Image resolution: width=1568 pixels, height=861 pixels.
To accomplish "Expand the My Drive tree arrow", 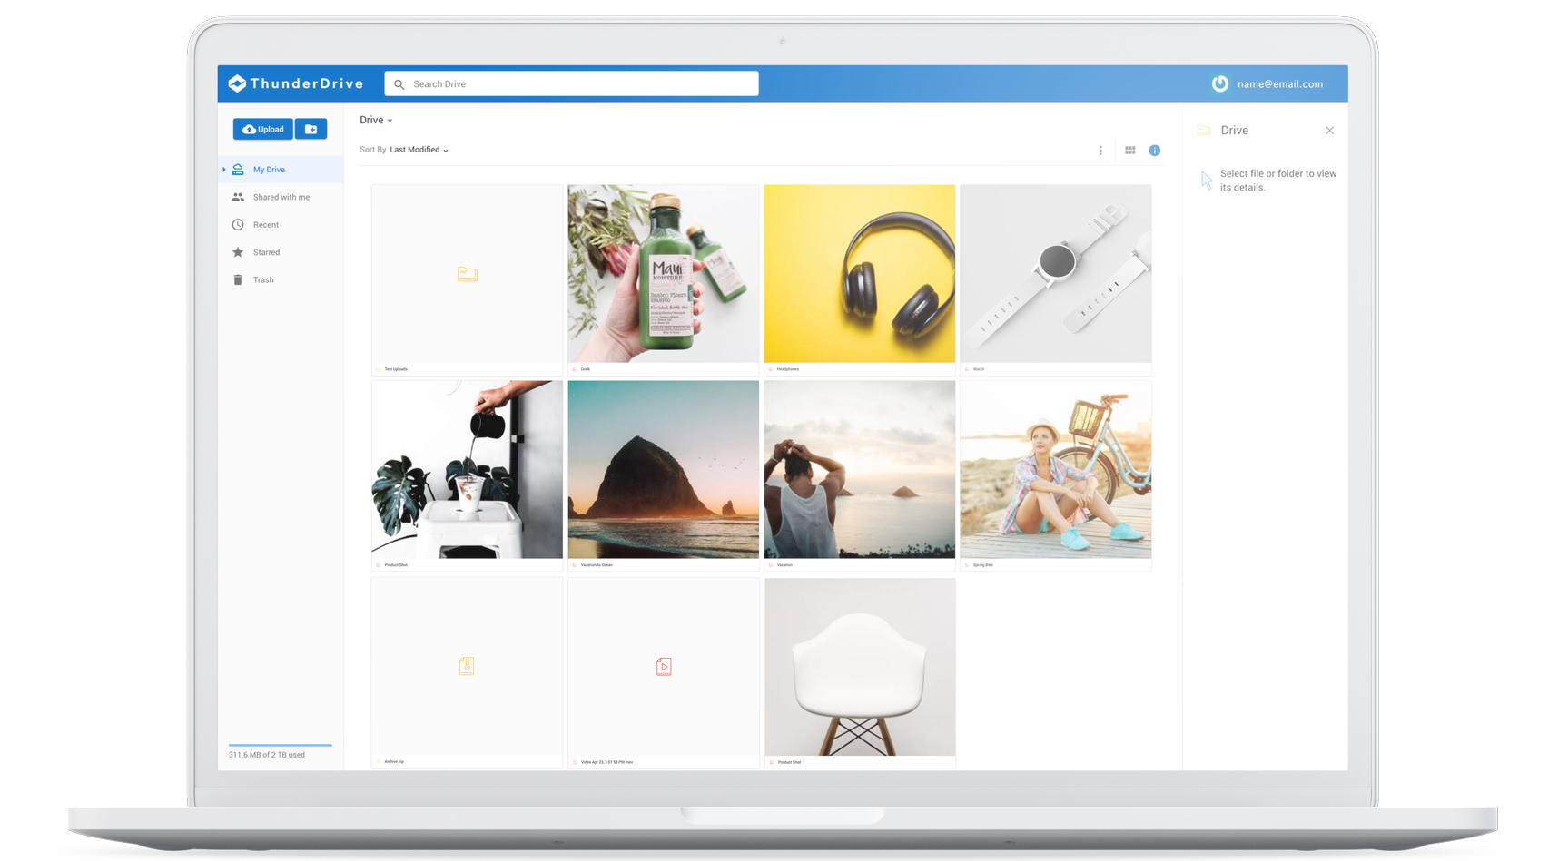I will (x=224, y=170).
